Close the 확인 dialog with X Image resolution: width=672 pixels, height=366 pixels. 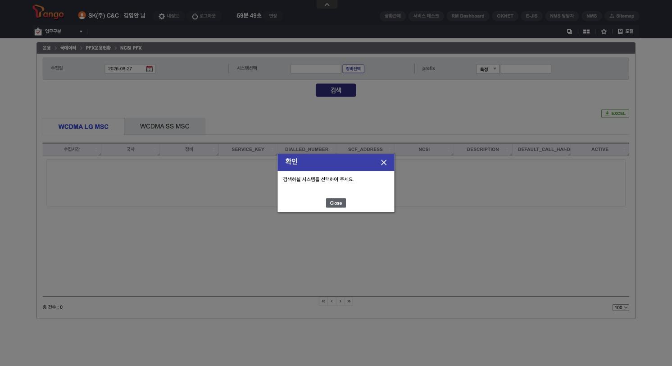[x=384, y=163]
